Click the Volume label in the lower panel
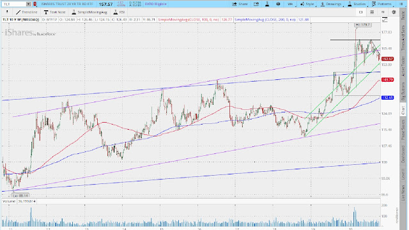409x230 pixels. pyautogui.click(x=9, y=201)
